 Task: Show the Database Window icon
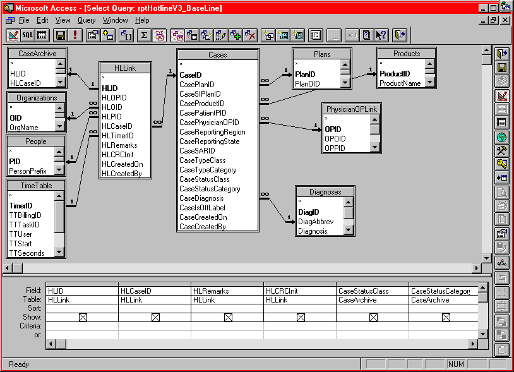316,35
